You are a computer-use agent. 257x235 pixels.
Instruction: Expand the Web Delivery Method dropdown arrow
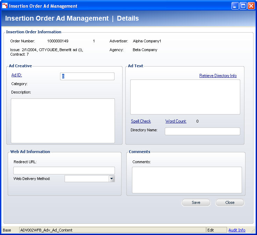[x=111, y=179]
